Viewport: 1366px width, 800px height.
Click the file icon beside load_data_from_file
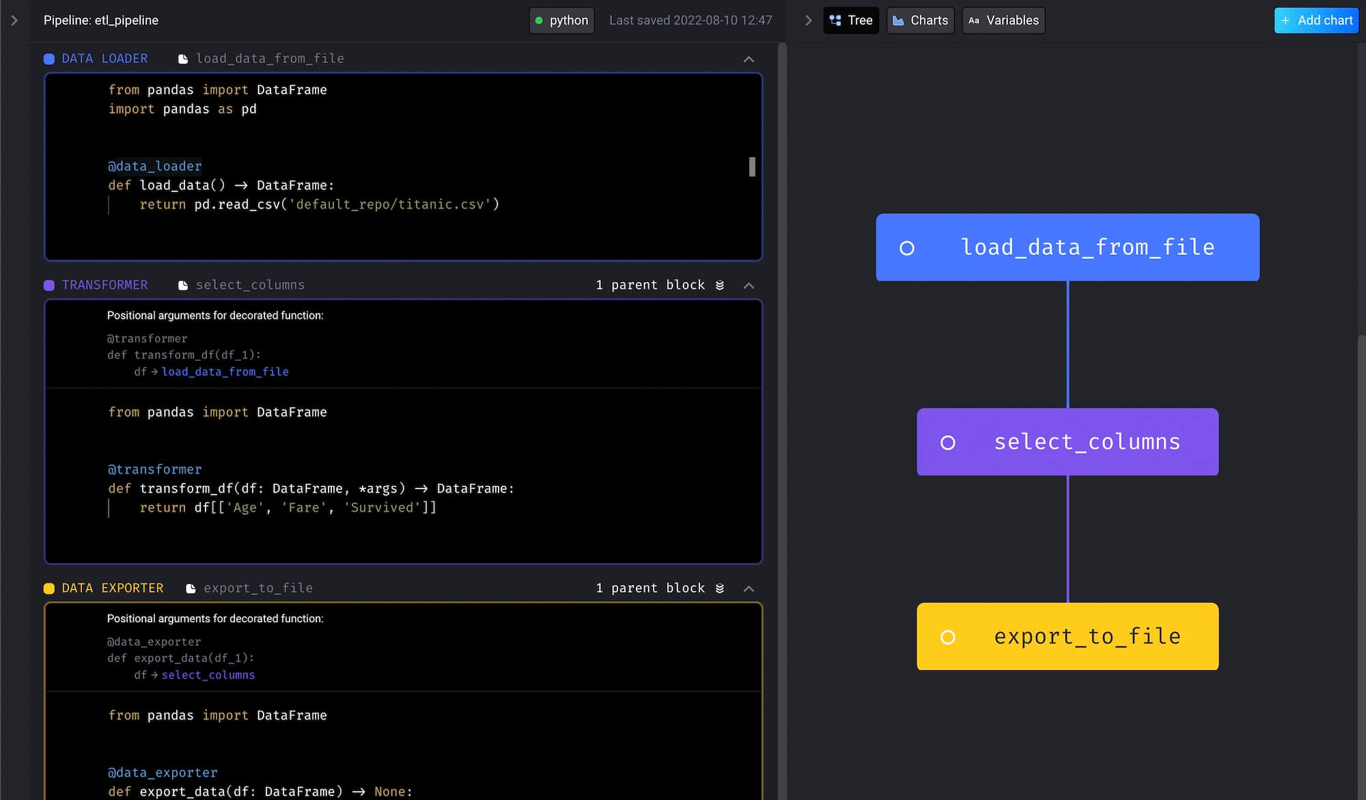[x=183, y=59]
